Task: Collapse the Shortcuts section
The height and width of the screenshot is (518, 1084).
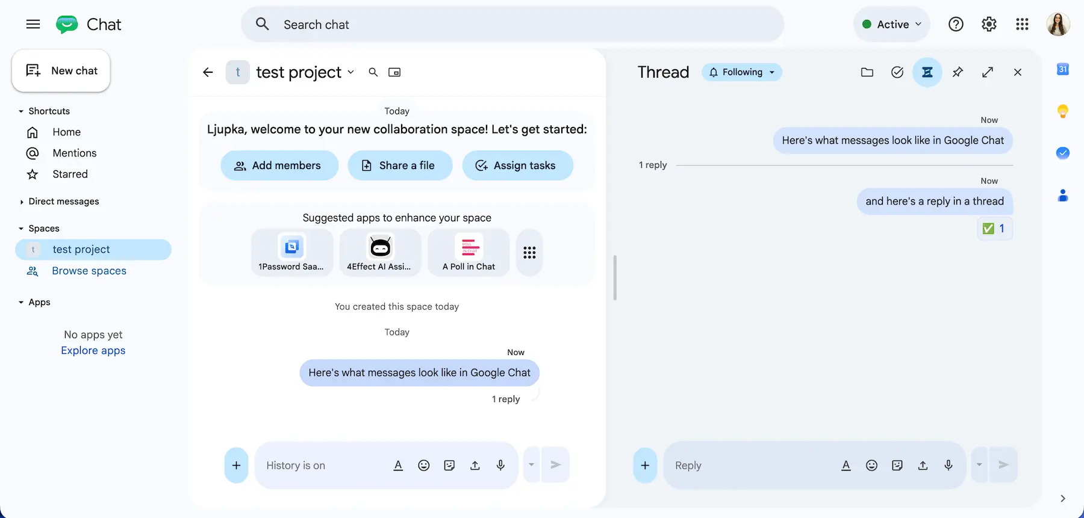Action: [21, 111]
